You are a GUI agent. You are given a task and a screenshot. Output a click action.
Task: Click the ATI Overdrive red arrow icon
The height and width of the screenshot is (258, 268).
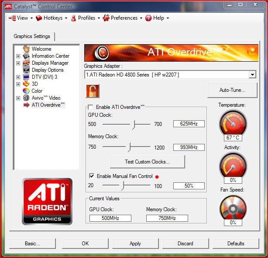tap(27, 105)
